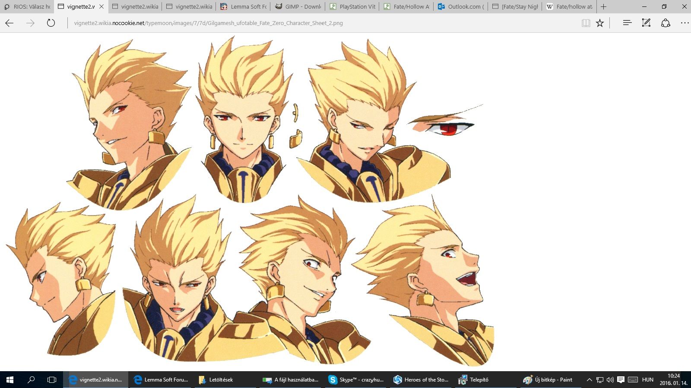This screenshot has height=388, width=691.
Task: Open volume control tray icon
Action: click(x=610, y=380)
